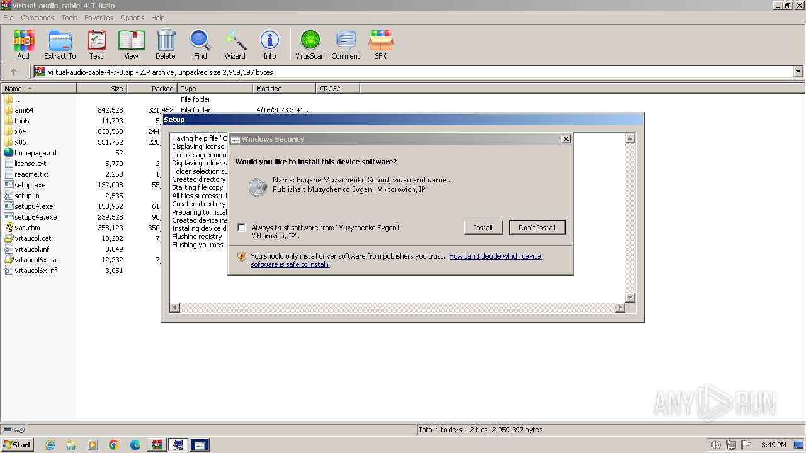Open the Windows Start menu
This screenshot has height=453, width=806.
tap(17, 445)
